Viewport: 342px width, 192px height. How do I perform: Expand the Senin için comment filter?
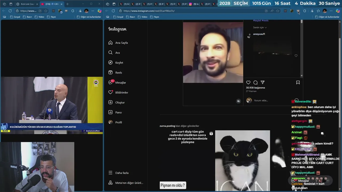pyautogui.click(x=260, y=27)
